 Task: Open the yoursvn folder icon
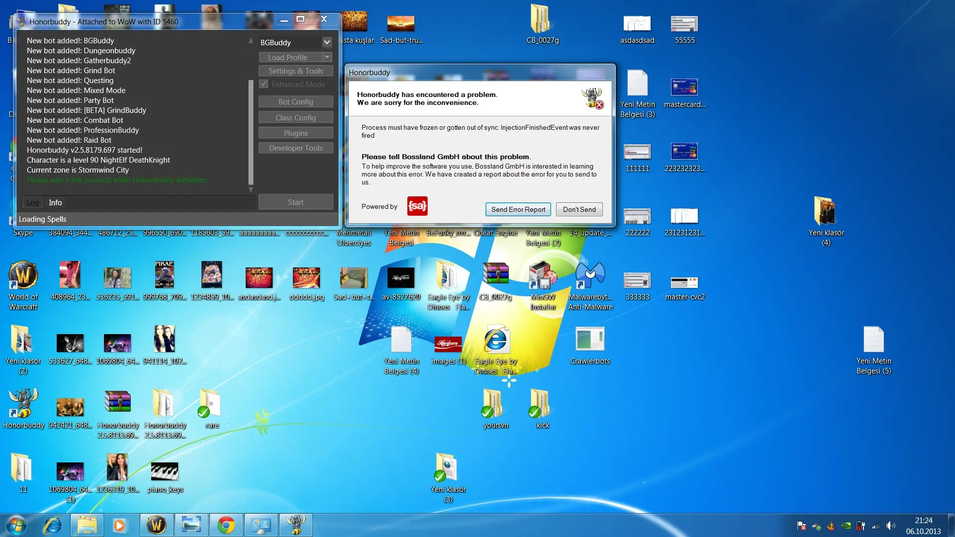click(x=495, y=409)
